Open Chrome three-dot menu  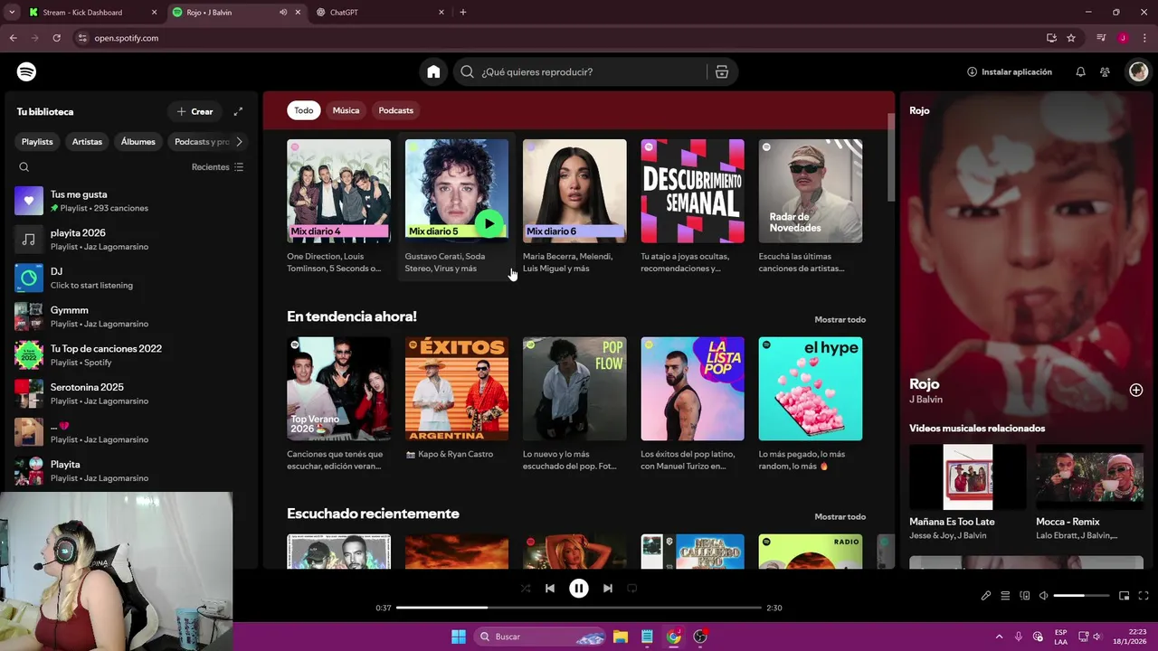click(1144, 38)
